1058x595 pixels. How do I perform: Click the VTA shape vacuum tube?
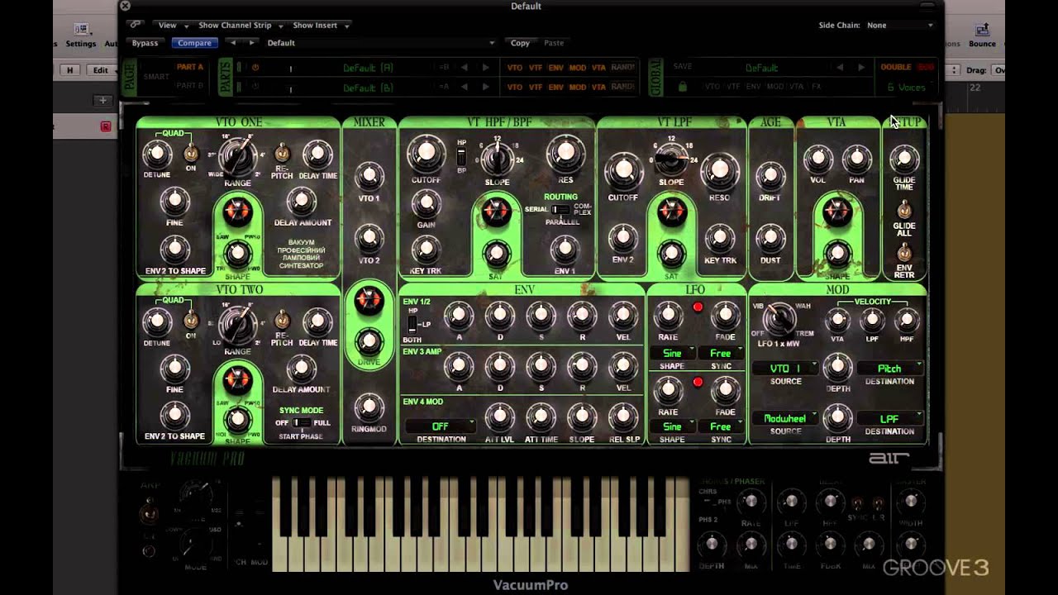tap(836, 212)
